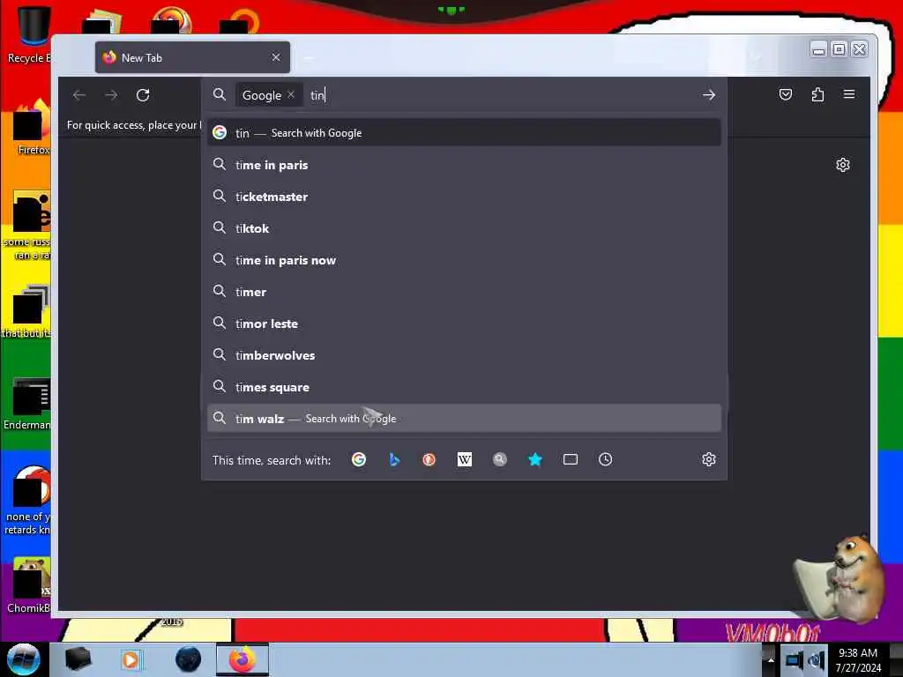903x677 pixels.
Task: Select the 'time in paris now' suggestion
Action: click(464, 260)
